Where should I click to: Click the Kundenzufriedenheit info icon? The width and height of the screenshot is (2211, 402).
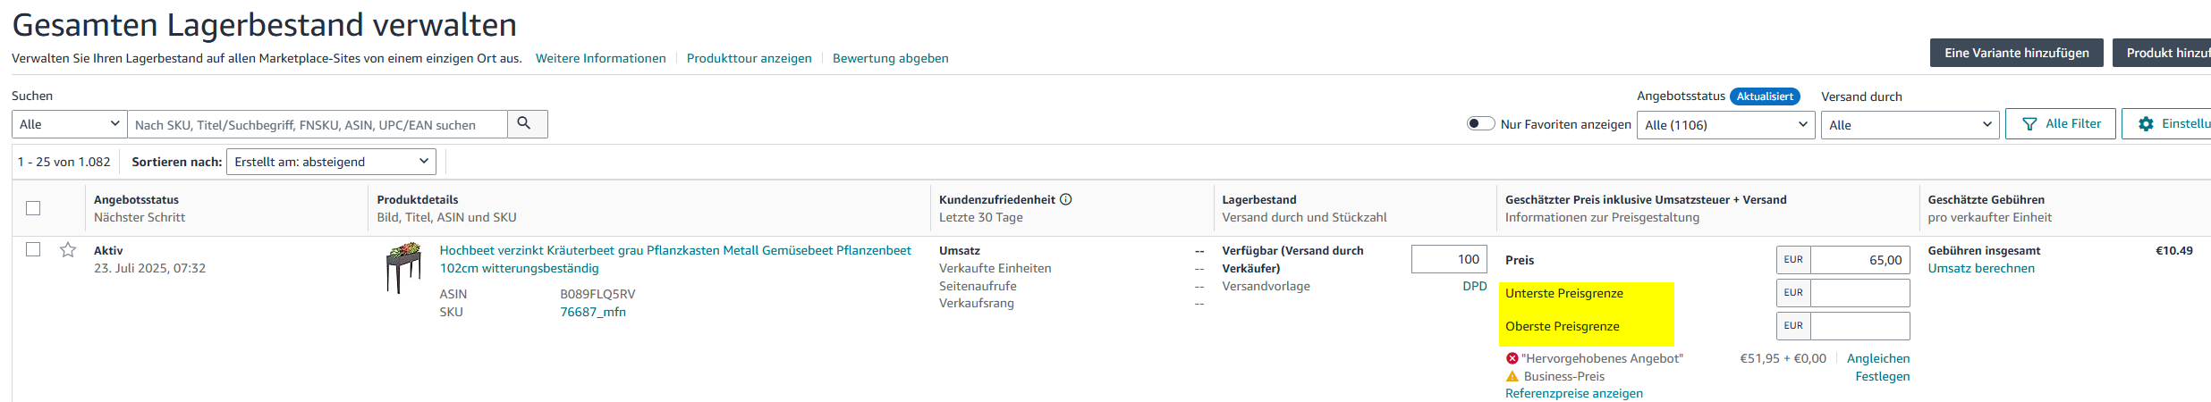[x=1066, y=199]
